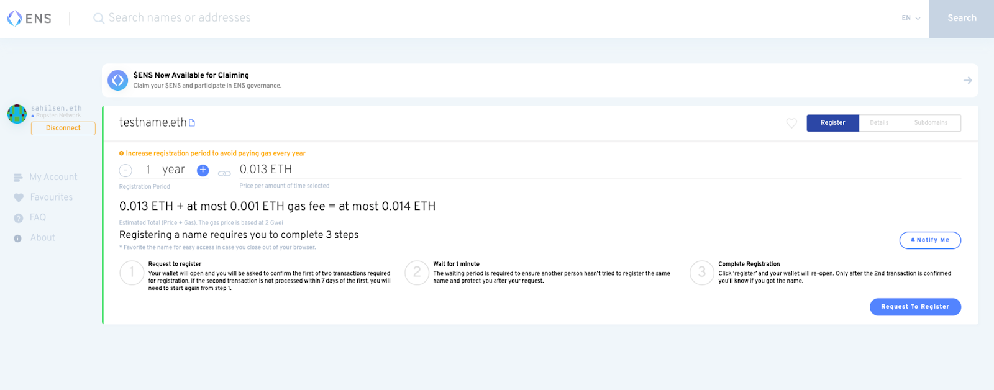Disconnect the wallet

[x=63, y=128]
